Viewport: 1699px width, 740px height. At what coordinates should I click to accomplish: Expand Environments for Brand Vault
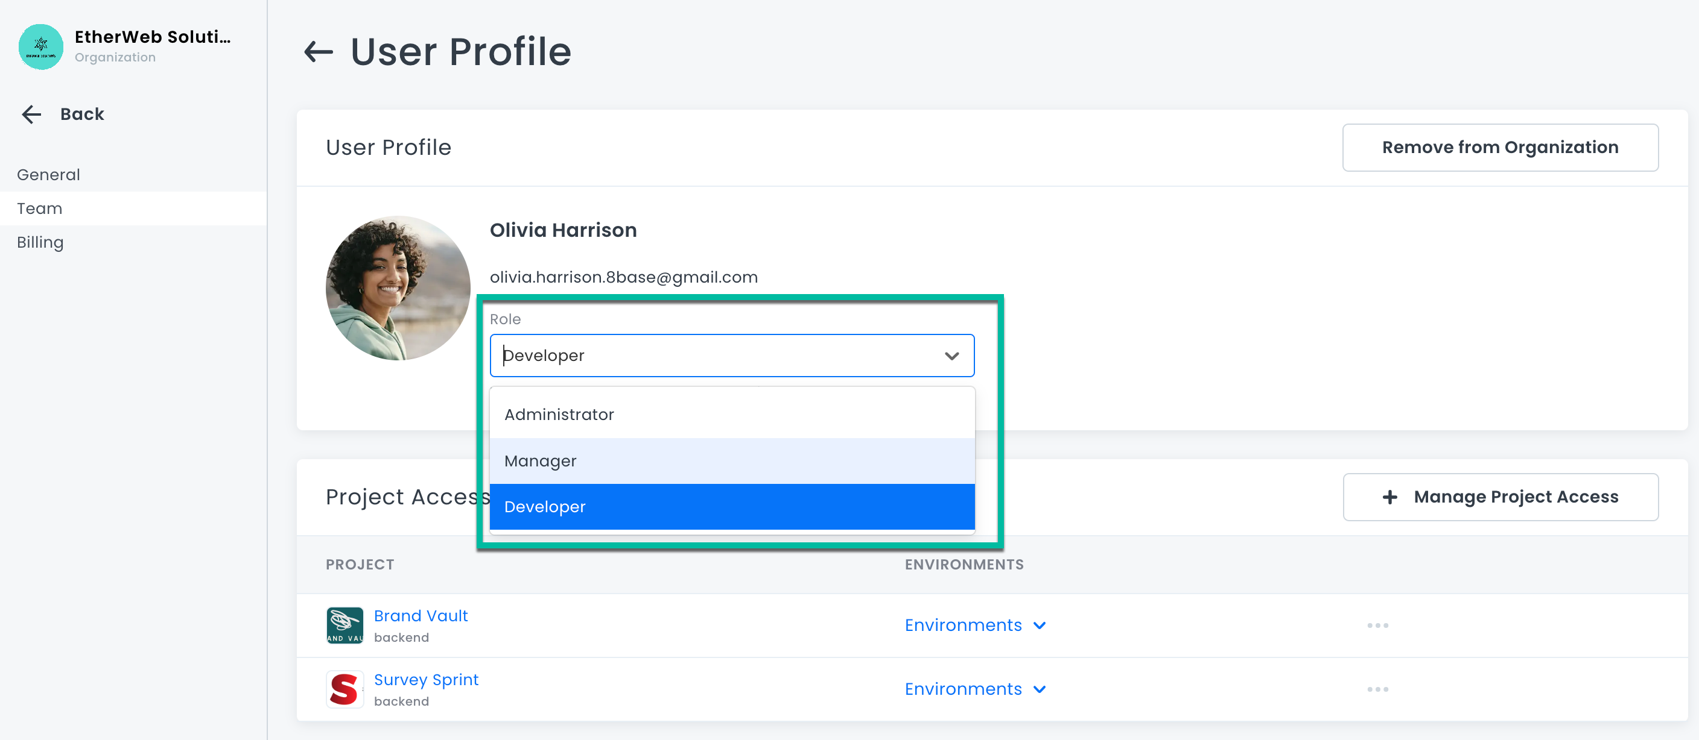975,625
